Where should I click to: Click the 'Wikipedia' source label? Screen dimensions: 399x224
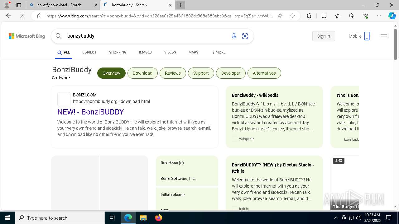click(247, 139)
